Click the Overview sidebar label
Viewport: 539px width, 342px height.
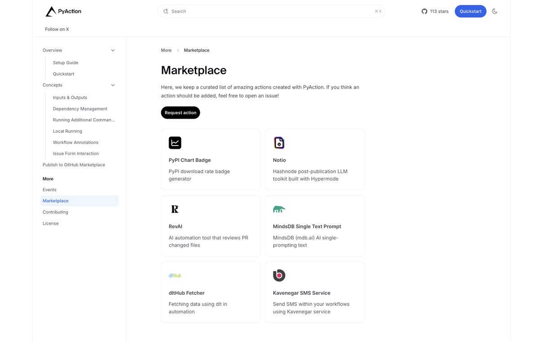click(53, 50)
